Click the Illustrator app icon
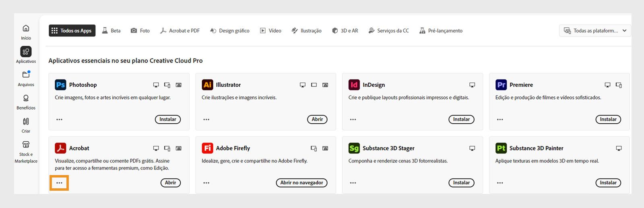 coord(207,85)
